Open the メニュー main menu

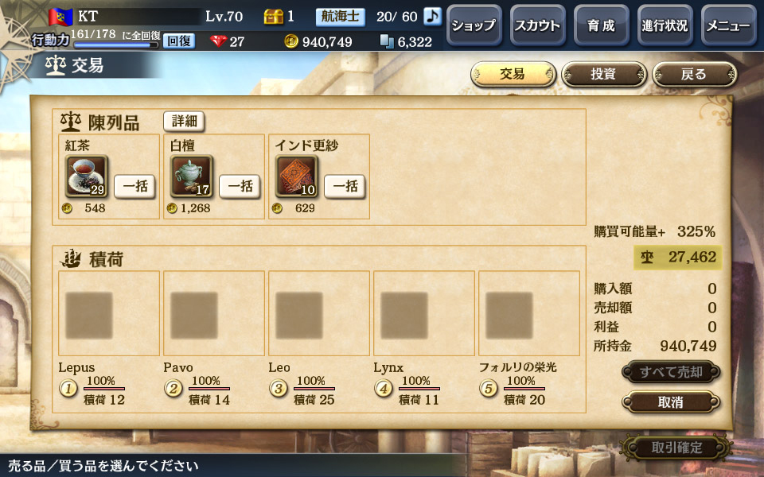[x=729, y=25]
